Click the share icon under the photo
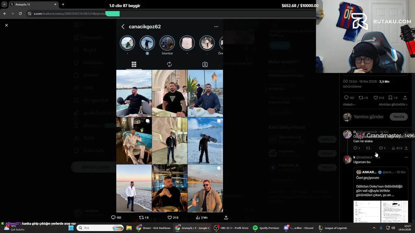Screen dimensions: 415x233 tap(226, 217)
